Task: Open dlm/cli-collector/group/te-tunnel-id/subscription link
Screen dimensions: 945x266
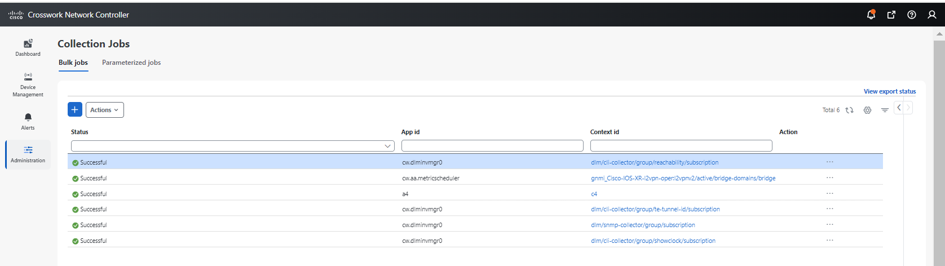Action: (655, 209)
